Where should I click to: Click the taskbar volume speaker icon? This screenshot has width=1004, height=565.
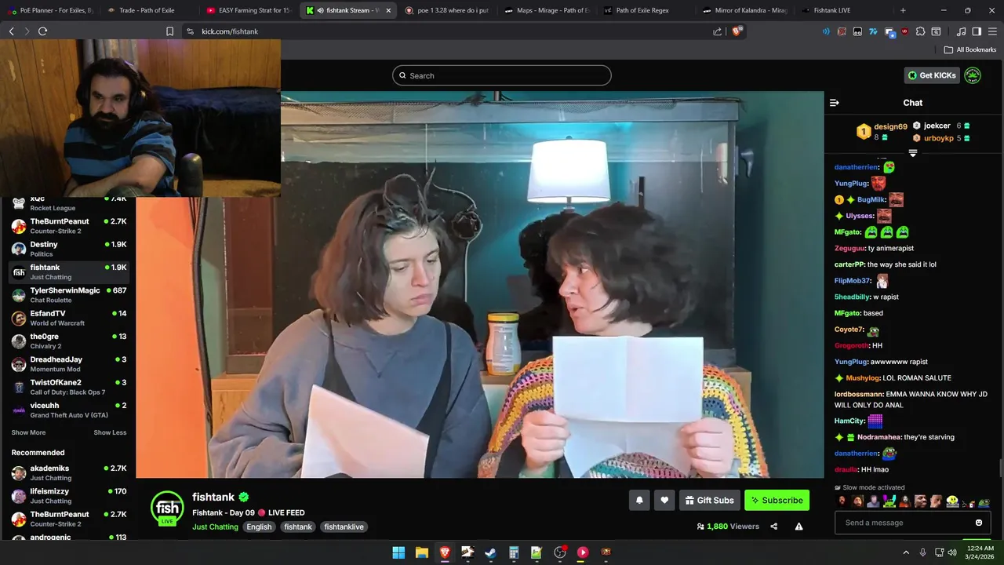952,552
